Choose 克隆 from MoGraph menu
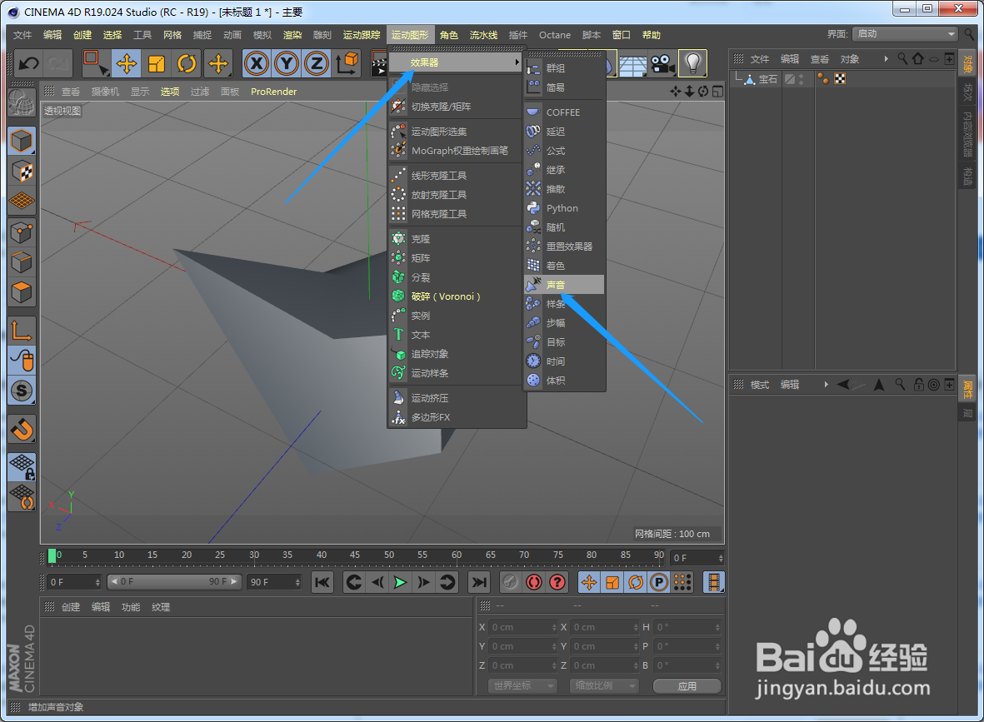 pos(457,239)
